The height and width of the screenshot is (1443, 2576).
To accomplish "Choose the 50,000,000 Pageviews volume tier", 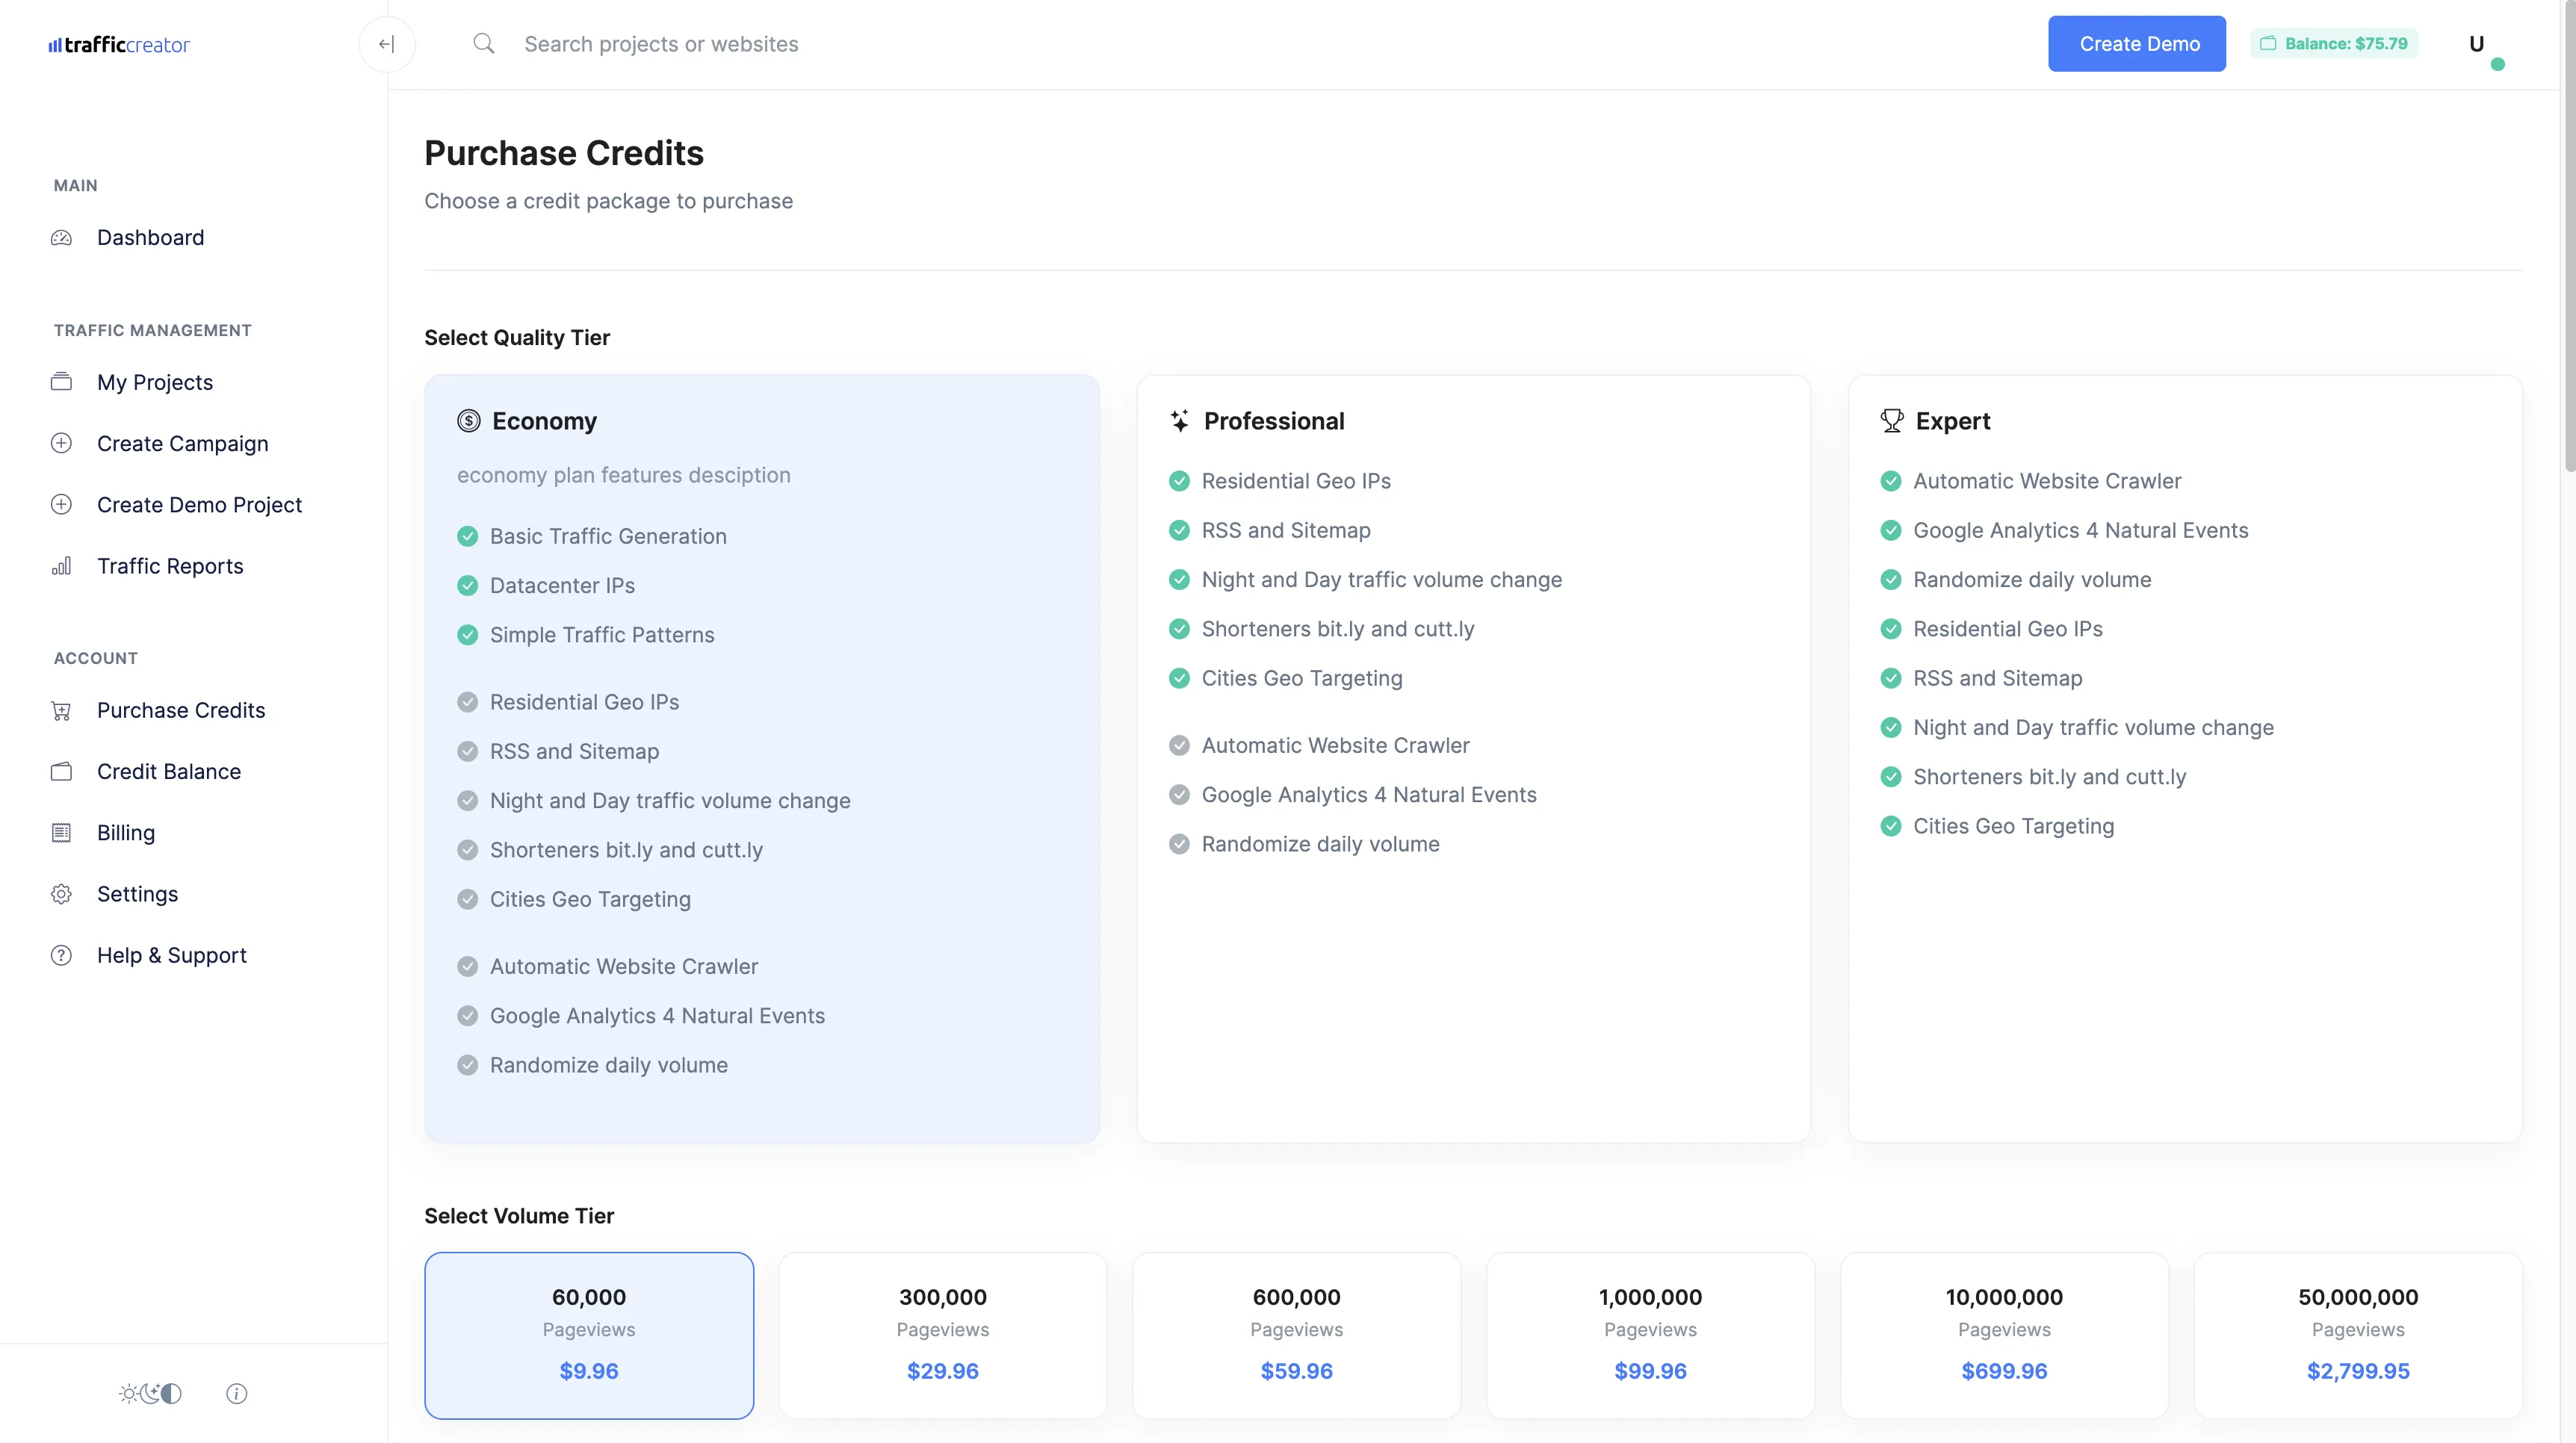I will coord(2358,1336).
